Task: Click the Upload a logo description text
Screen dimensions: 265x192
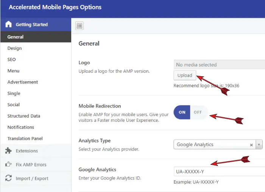Action: [x=114, y=71]
